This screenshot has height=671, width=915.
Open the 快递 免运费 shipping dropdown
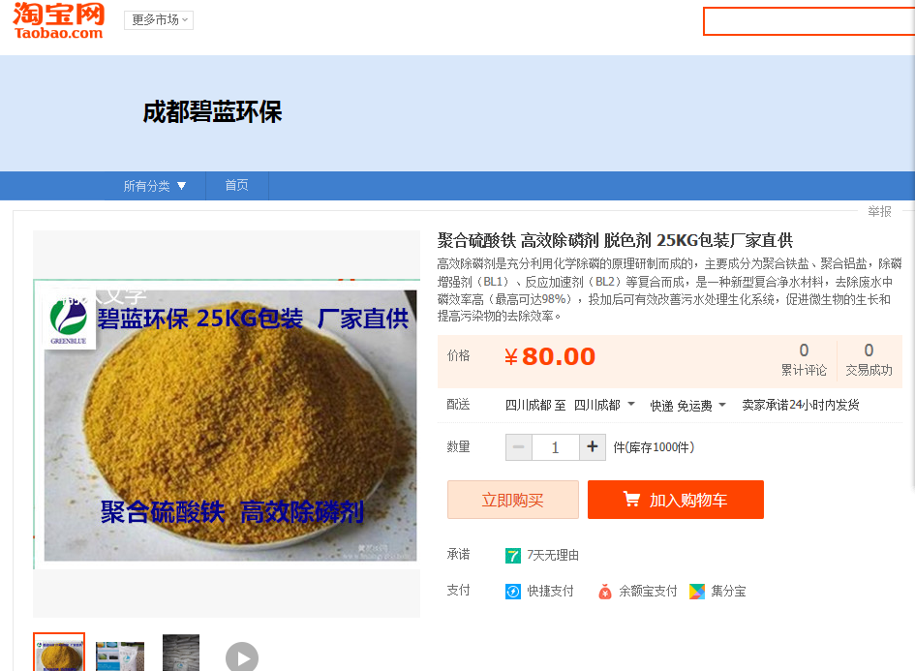pyautogui.click(x=687, y=406)
